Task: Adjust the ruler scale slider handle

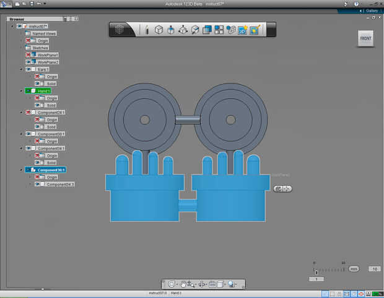Action: [316, 271]
